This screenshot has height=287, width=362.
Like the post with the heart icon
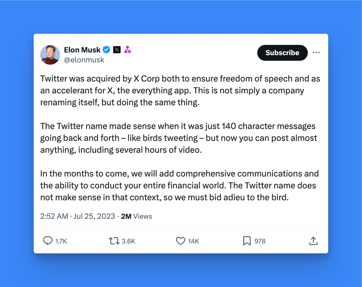click(x=181, y=241)
